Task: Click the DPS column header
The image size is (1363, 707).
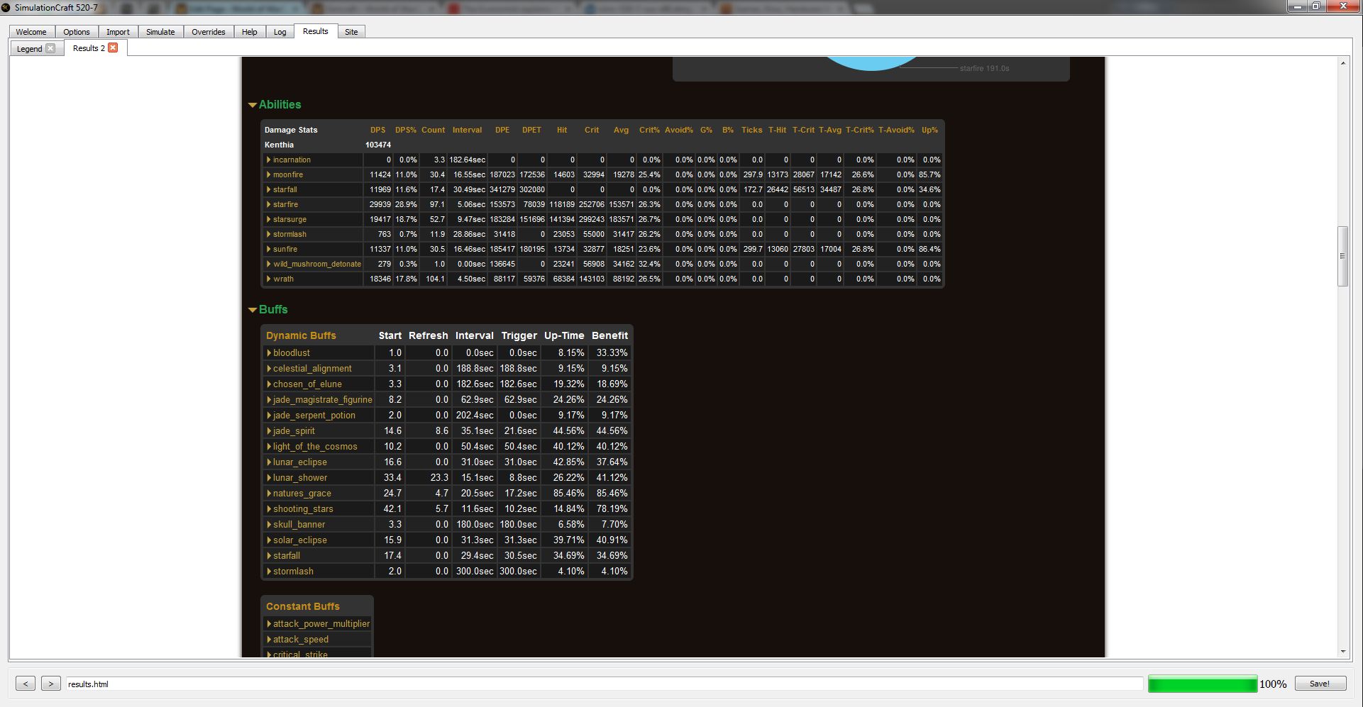Action: click(377, 130)
